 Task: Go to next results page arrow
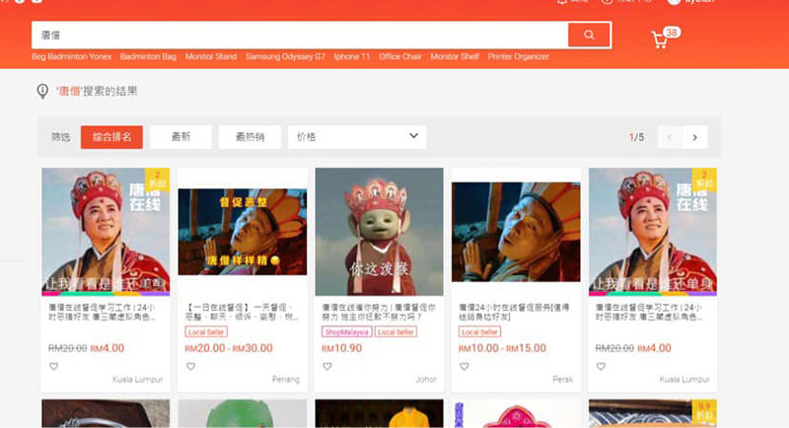pos(695,137)
